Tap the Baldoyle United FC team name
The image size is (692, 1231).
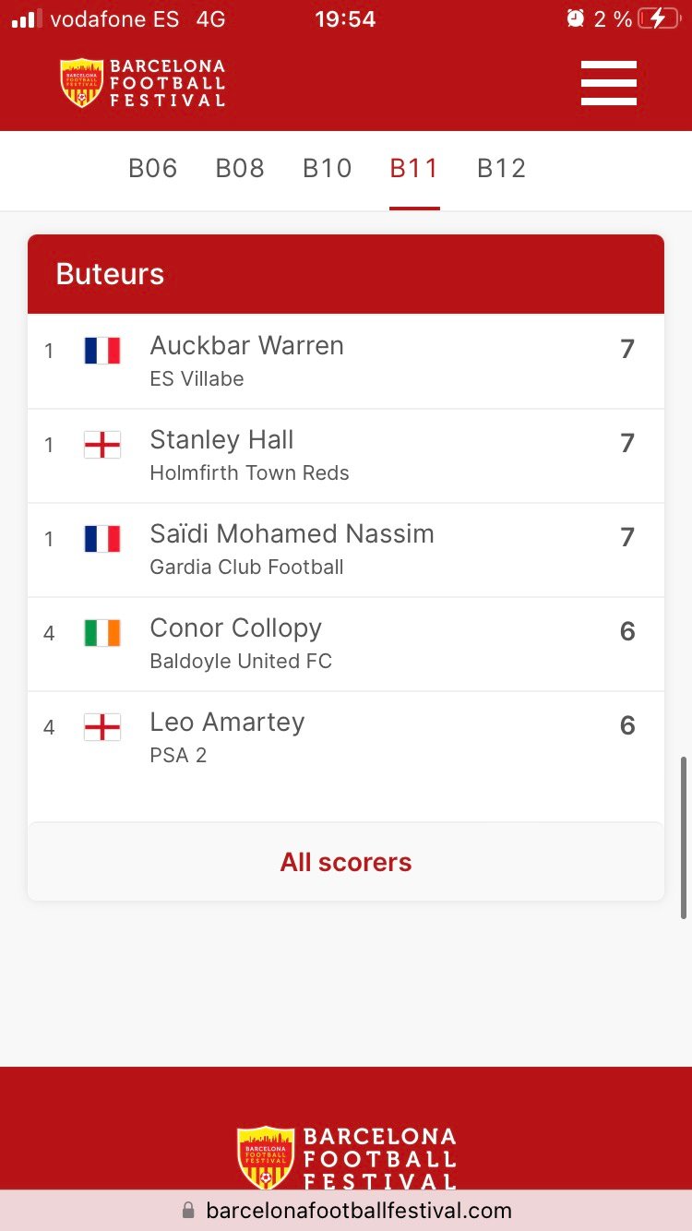tap(241, 661)
